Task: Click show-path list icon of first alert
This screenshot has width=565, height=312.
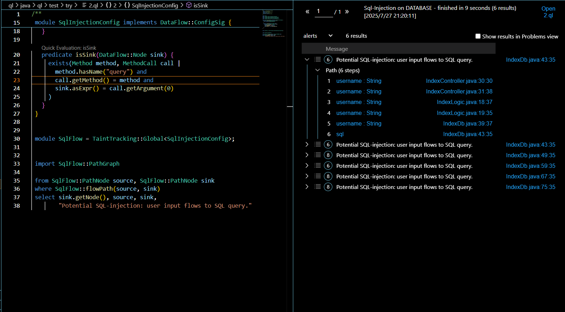Action: (x=318, y=60)
